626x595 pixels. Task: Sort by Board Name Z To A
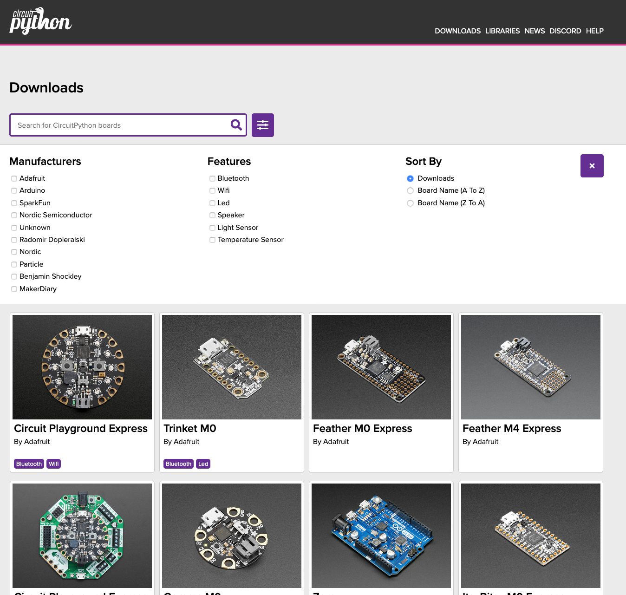(410, 203)
